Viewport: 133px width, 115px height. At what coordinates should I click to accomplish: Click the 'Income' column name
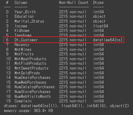point(21,26)
